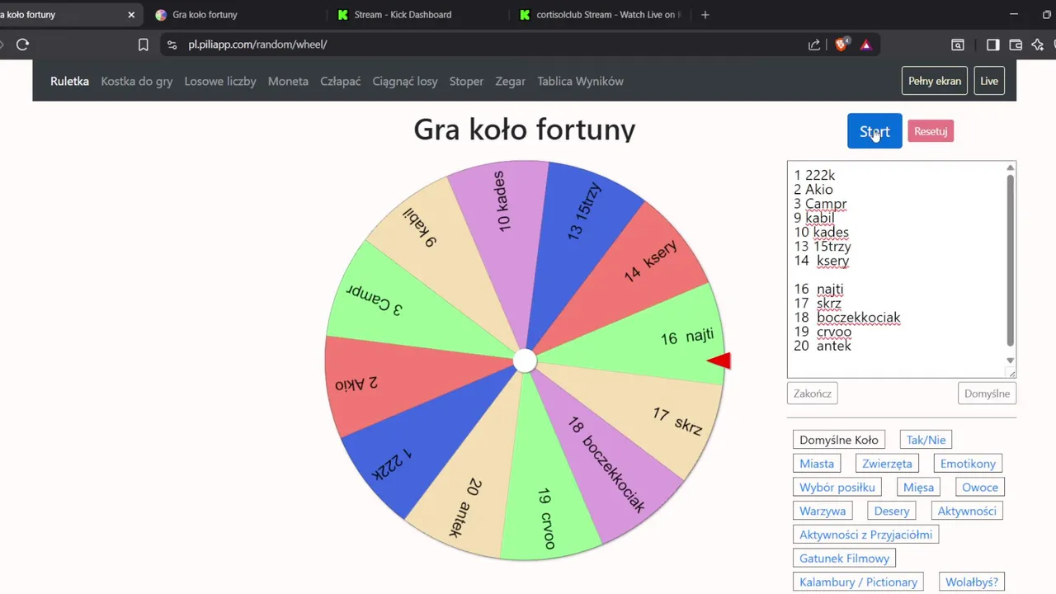Bookmark this page using the bookmark icon

[x=143, y=45]
